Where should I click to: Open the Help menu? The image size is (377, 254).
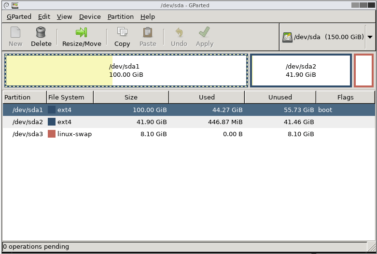[148, 16]
